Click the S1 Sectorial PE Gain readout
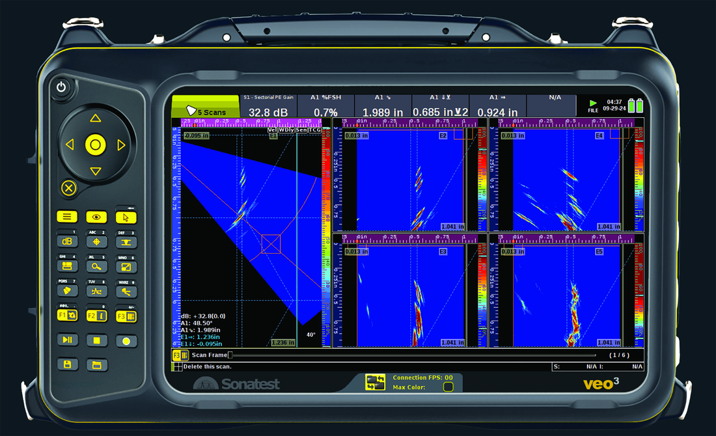 269,106
